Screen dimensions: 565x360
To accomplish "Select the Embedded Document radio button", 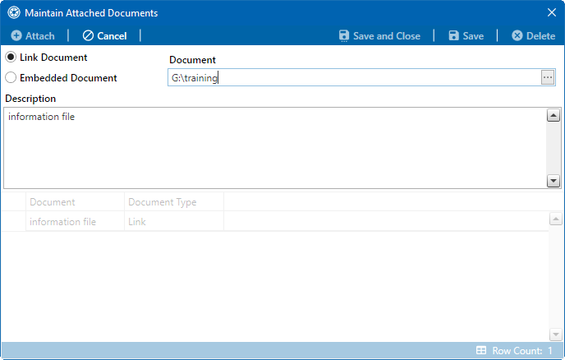I will (11, 77).
